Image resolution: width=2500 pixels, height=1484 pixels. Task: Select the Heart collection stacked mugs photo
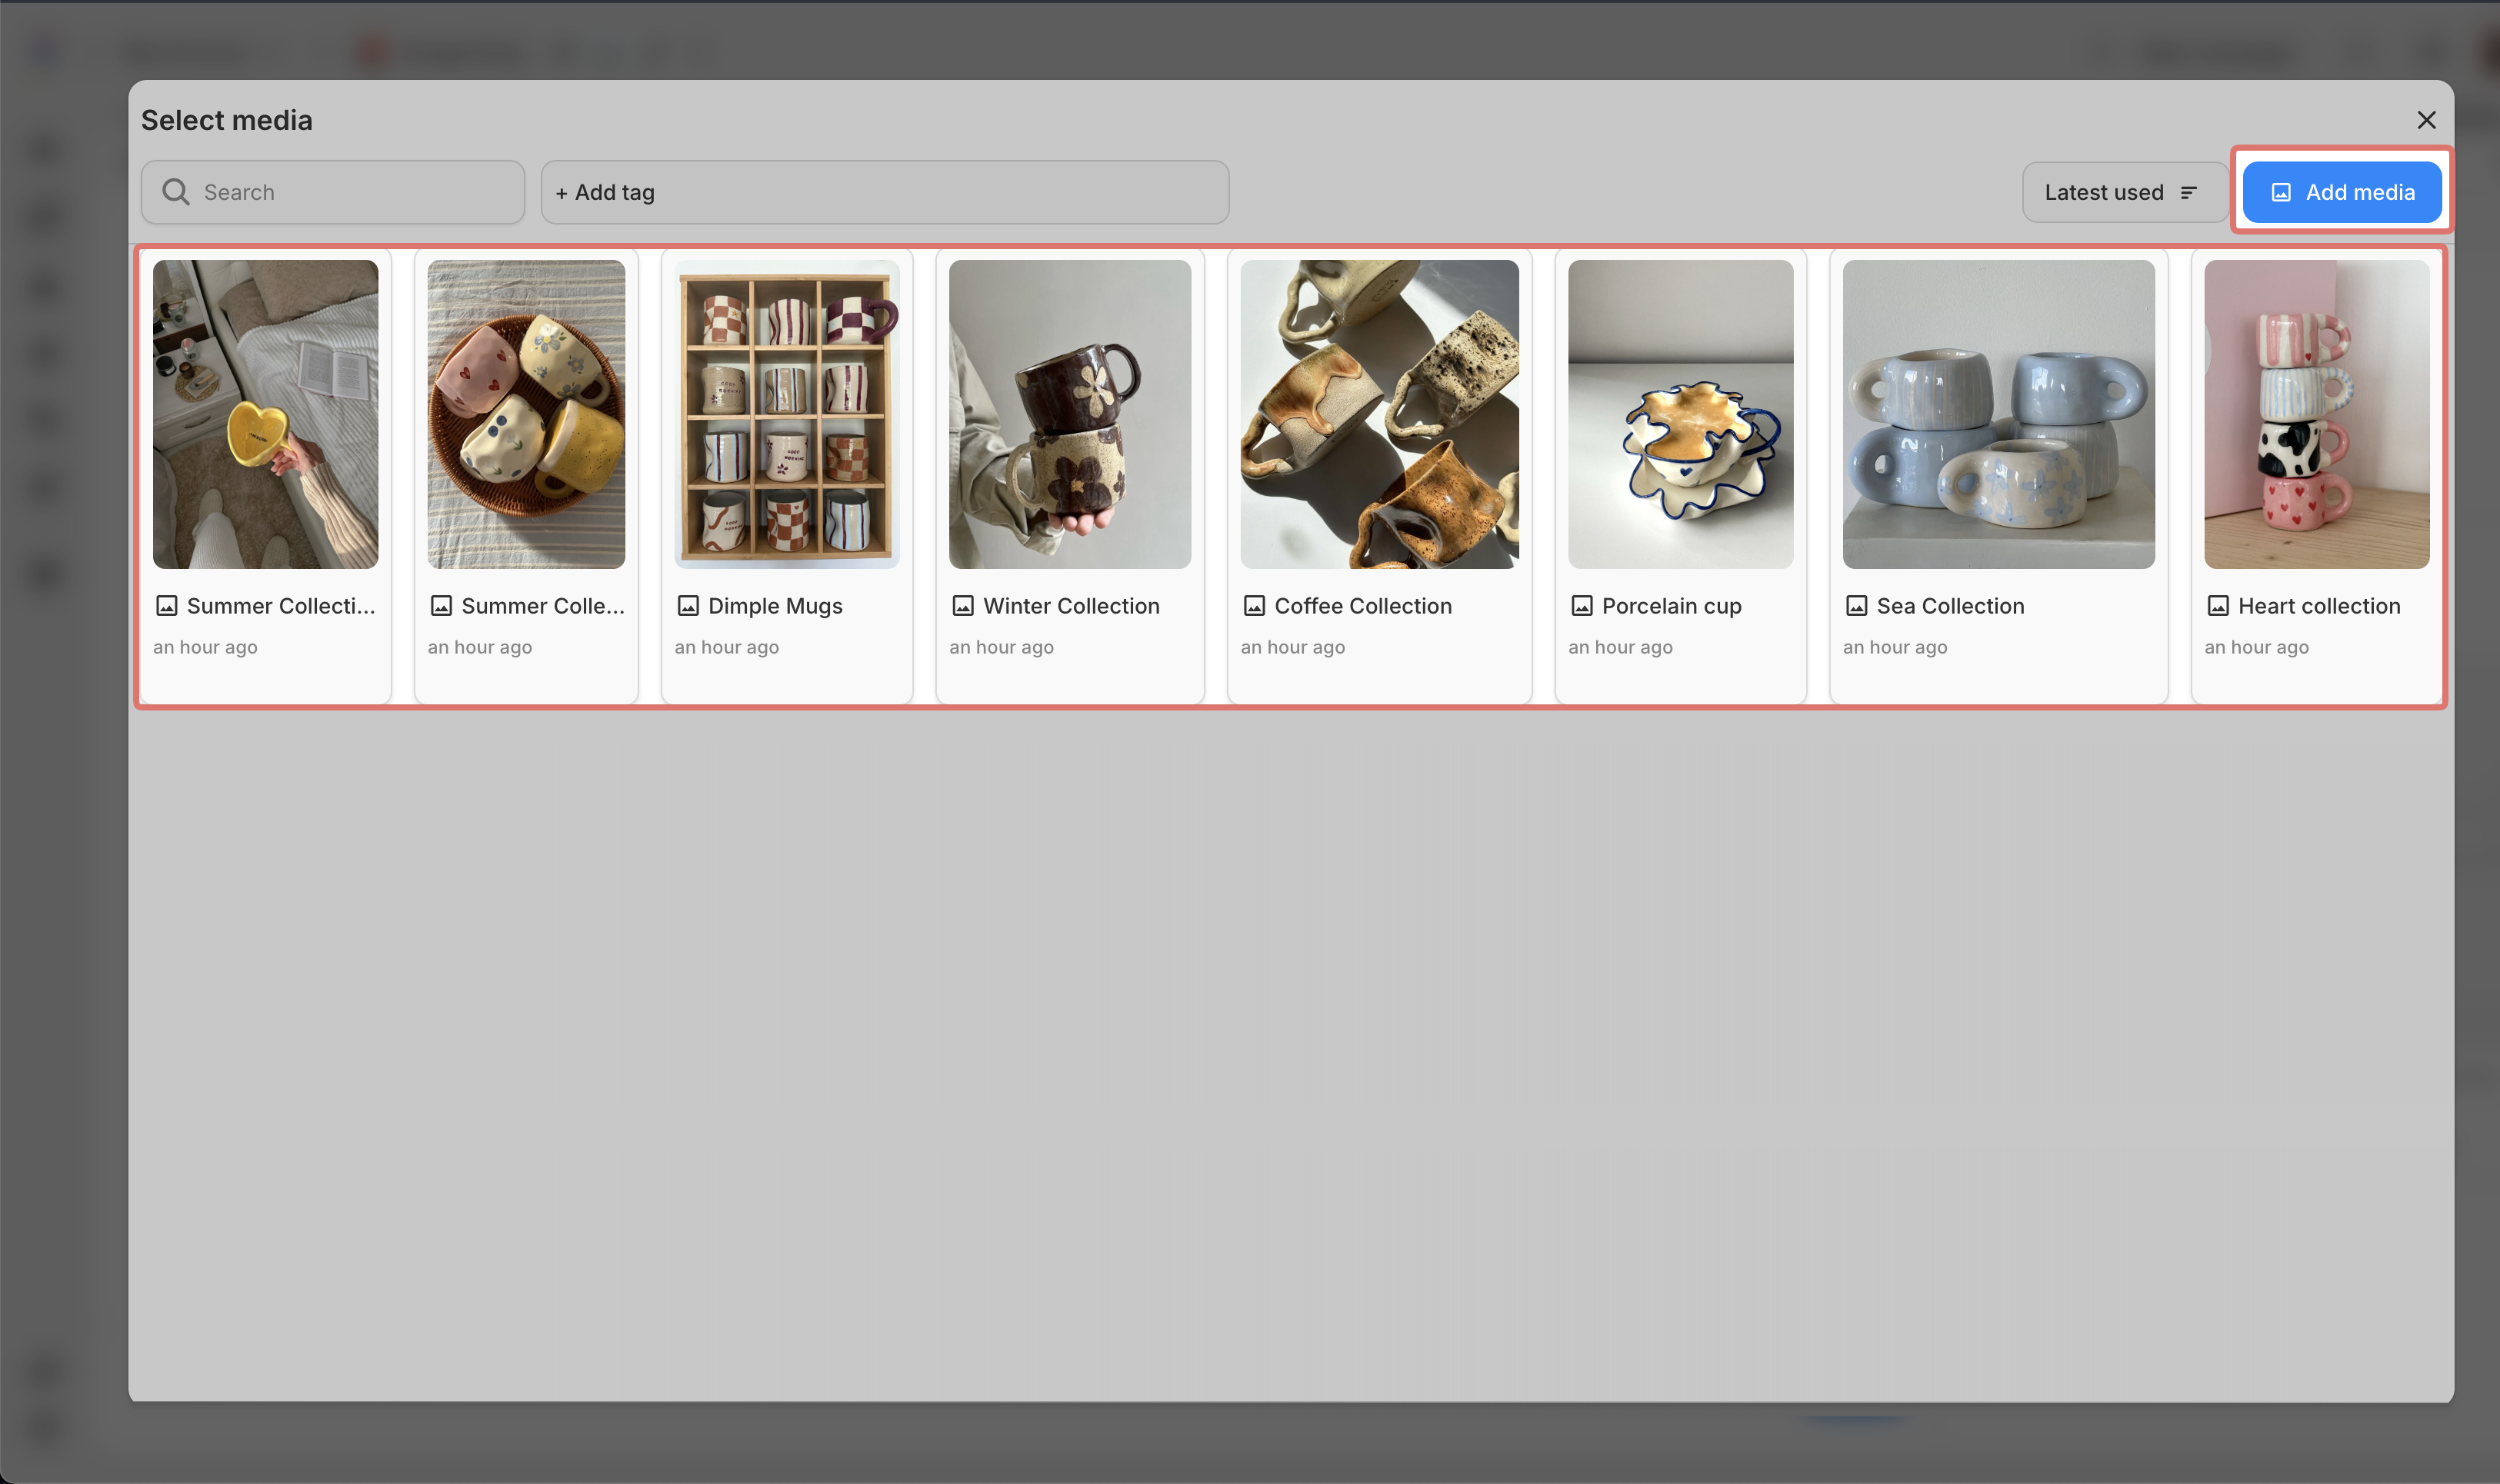tap(2316, 414)
